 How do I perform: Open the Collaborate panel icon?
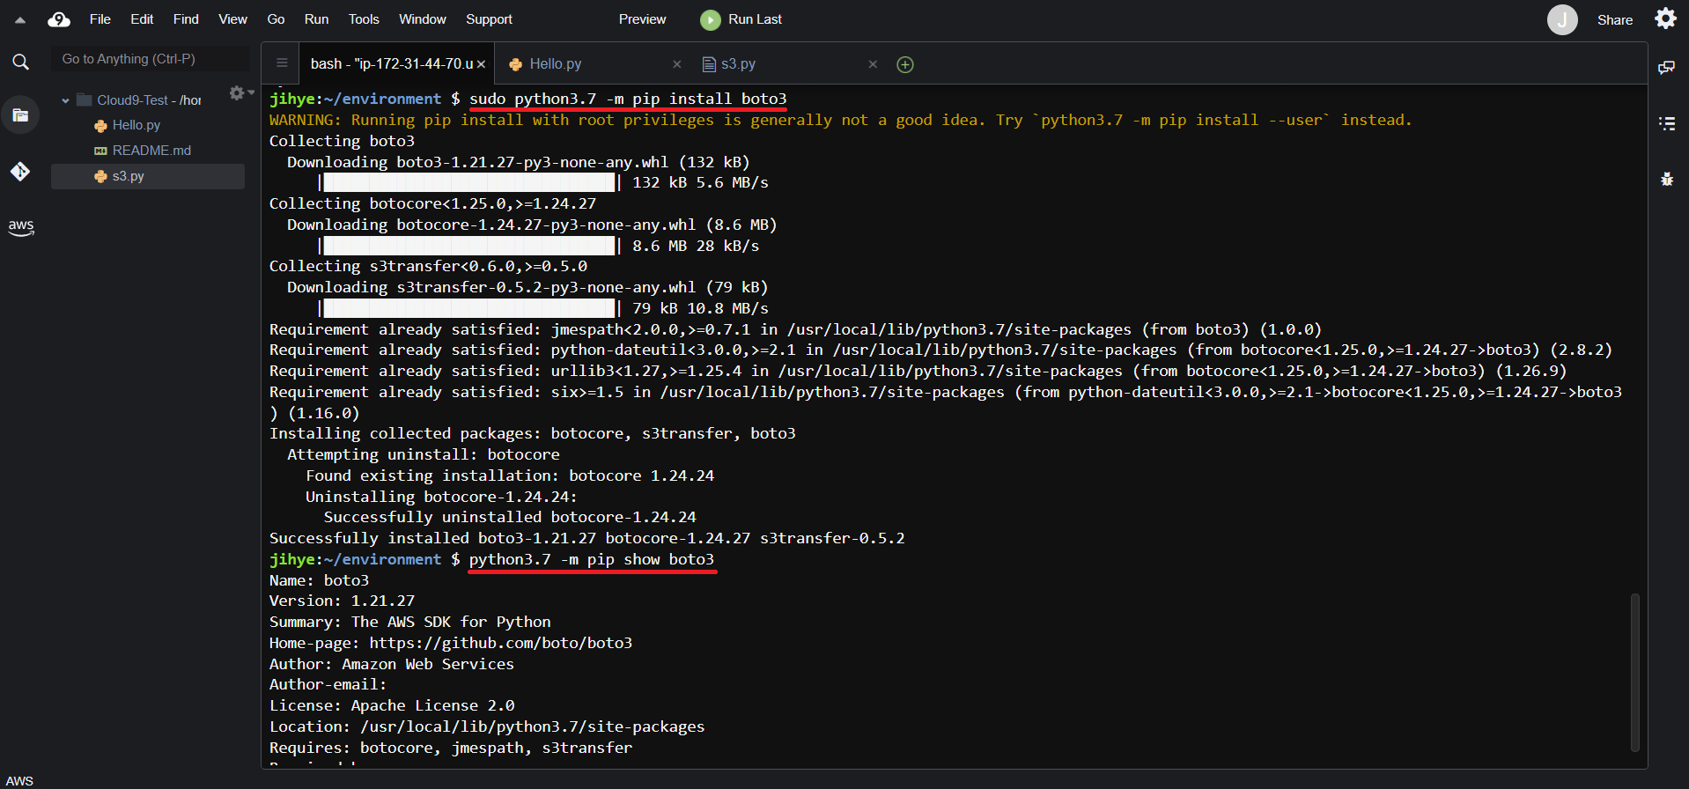click(1667, 68)
